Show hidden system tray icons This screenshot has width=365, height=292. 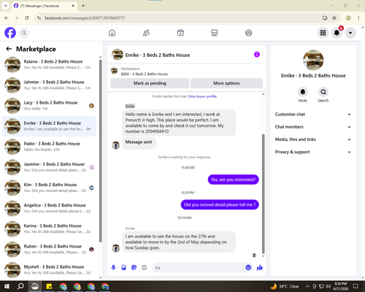pos(307,286)
